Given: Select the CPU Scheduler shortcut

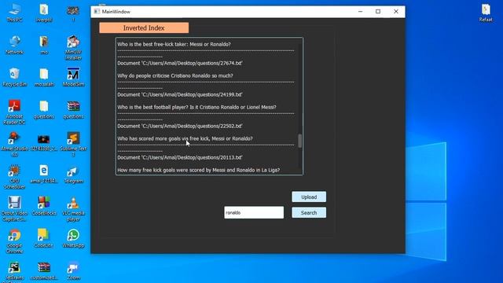Looking at the screenshot, I should pyautogui.click(x=14, y=177).
